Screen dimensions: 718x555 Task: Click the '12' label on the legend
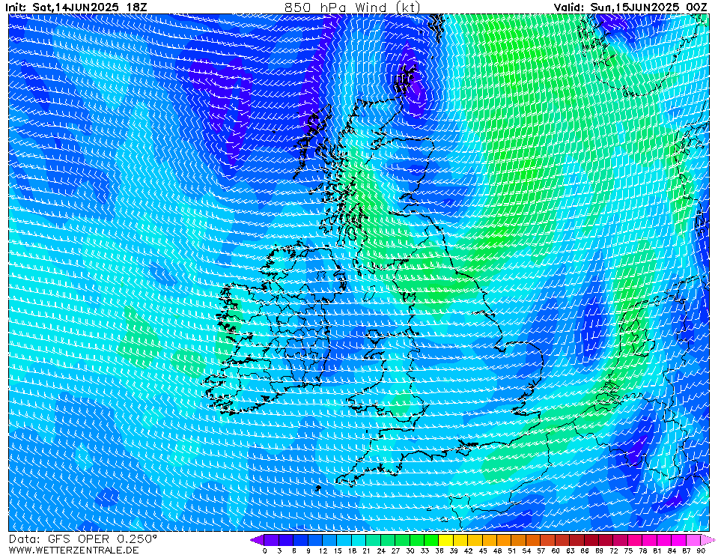323,551
